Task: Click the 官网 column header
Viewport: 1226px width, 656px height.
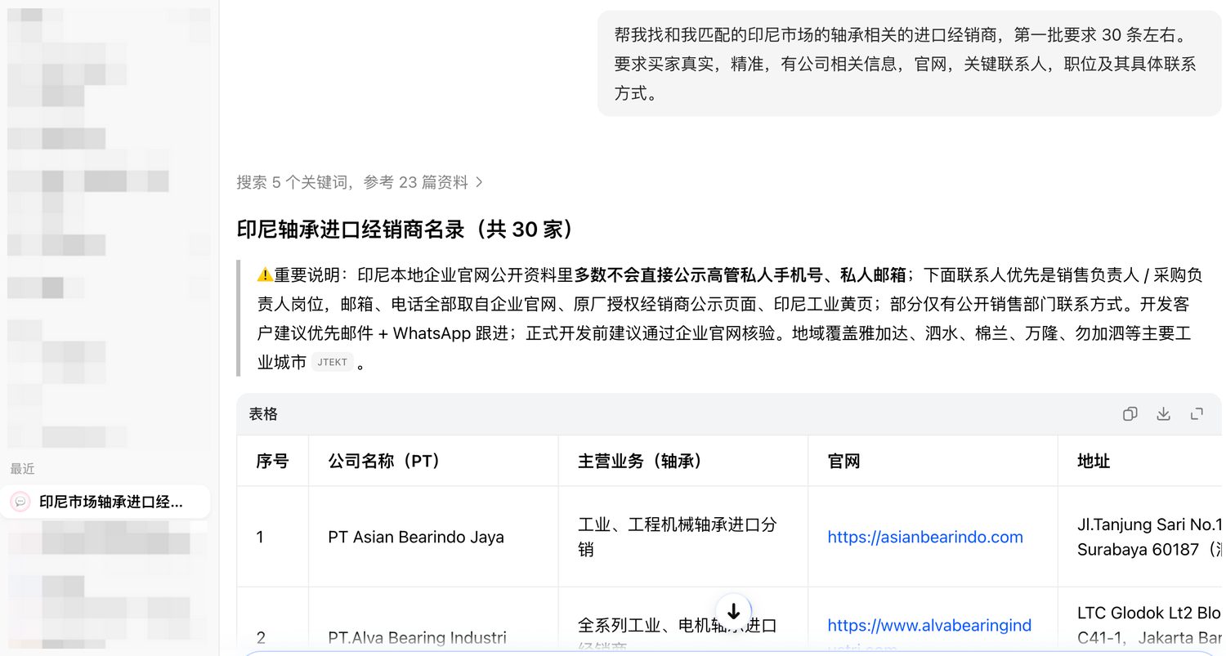Action: [x=933, y=462]
